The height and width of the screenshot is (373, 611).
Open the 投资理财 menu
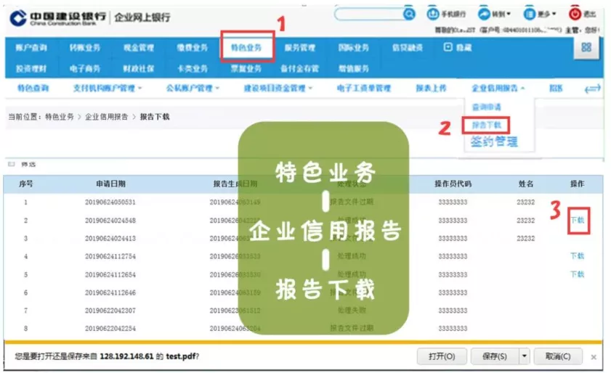[31, 69]
